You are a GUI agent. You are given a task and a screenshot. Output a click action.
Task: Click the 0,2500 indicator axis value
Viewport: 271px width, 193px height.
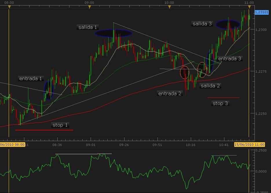point(261,150)
